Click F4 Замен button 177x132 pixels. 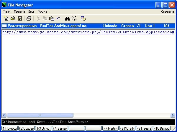coord(60,128)
